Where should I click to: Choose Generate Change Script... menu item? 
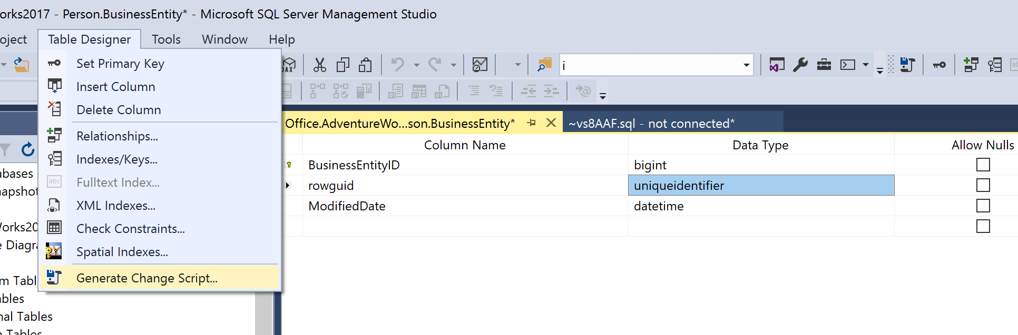pos(160,278)
